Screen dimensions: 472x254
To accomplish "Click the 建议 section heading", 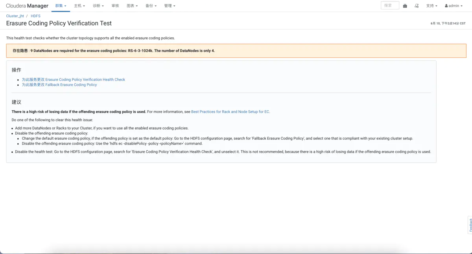I will coord(17,102).
